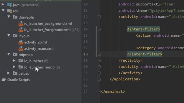Click fold end marker at line 22

(99, 79)
